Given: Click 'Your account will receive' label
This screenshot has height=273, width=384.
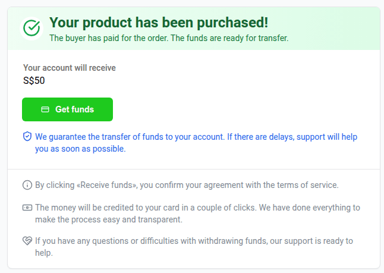Looking at the screenshot, I should pos(70,68).
